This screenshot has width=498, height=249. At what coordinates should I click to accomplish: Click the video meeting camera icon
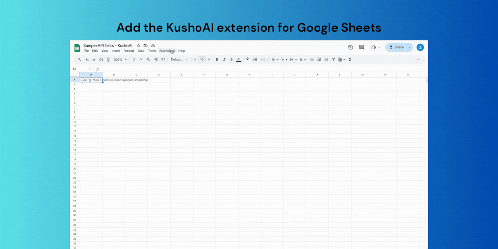tap(373, 47)
